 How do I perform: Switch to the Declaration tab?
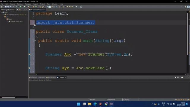[x=51, y=78]
